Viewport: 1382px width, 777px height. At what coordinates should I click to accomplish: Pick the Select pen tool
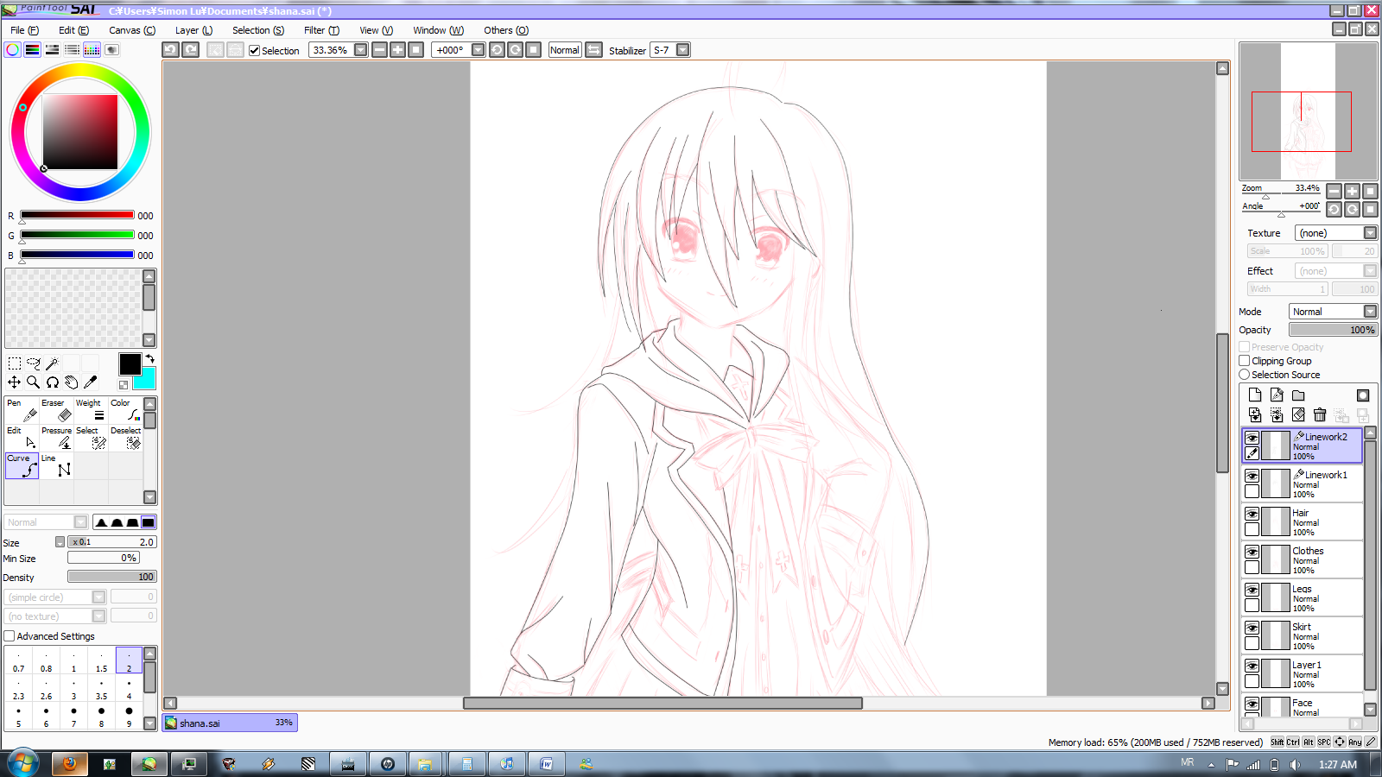tap(91, 438)
